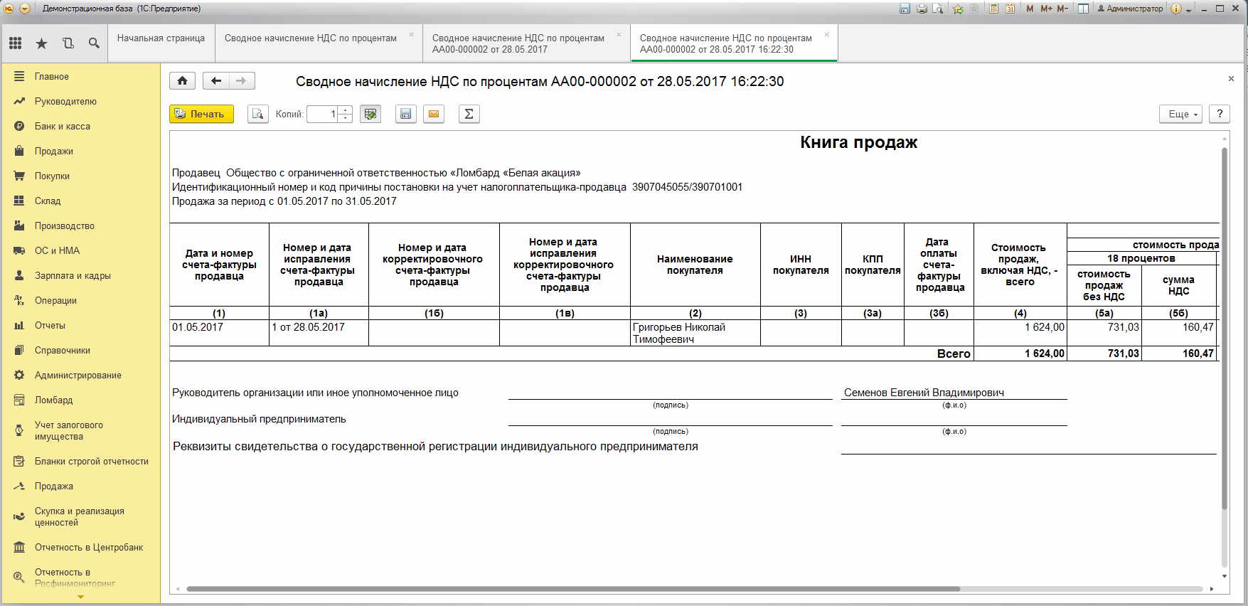Click the yellow Печать button
This screenshot has height=606, width=1248.
click(x=201, y=114)
